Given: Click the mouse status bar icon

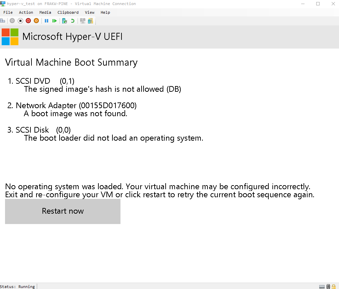Looking at the screenshot, I should click(328, 286).
